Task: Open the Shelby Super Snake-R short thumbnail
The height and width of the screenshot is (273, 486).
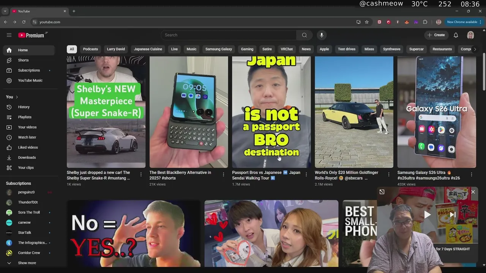Action: [106, 112]
